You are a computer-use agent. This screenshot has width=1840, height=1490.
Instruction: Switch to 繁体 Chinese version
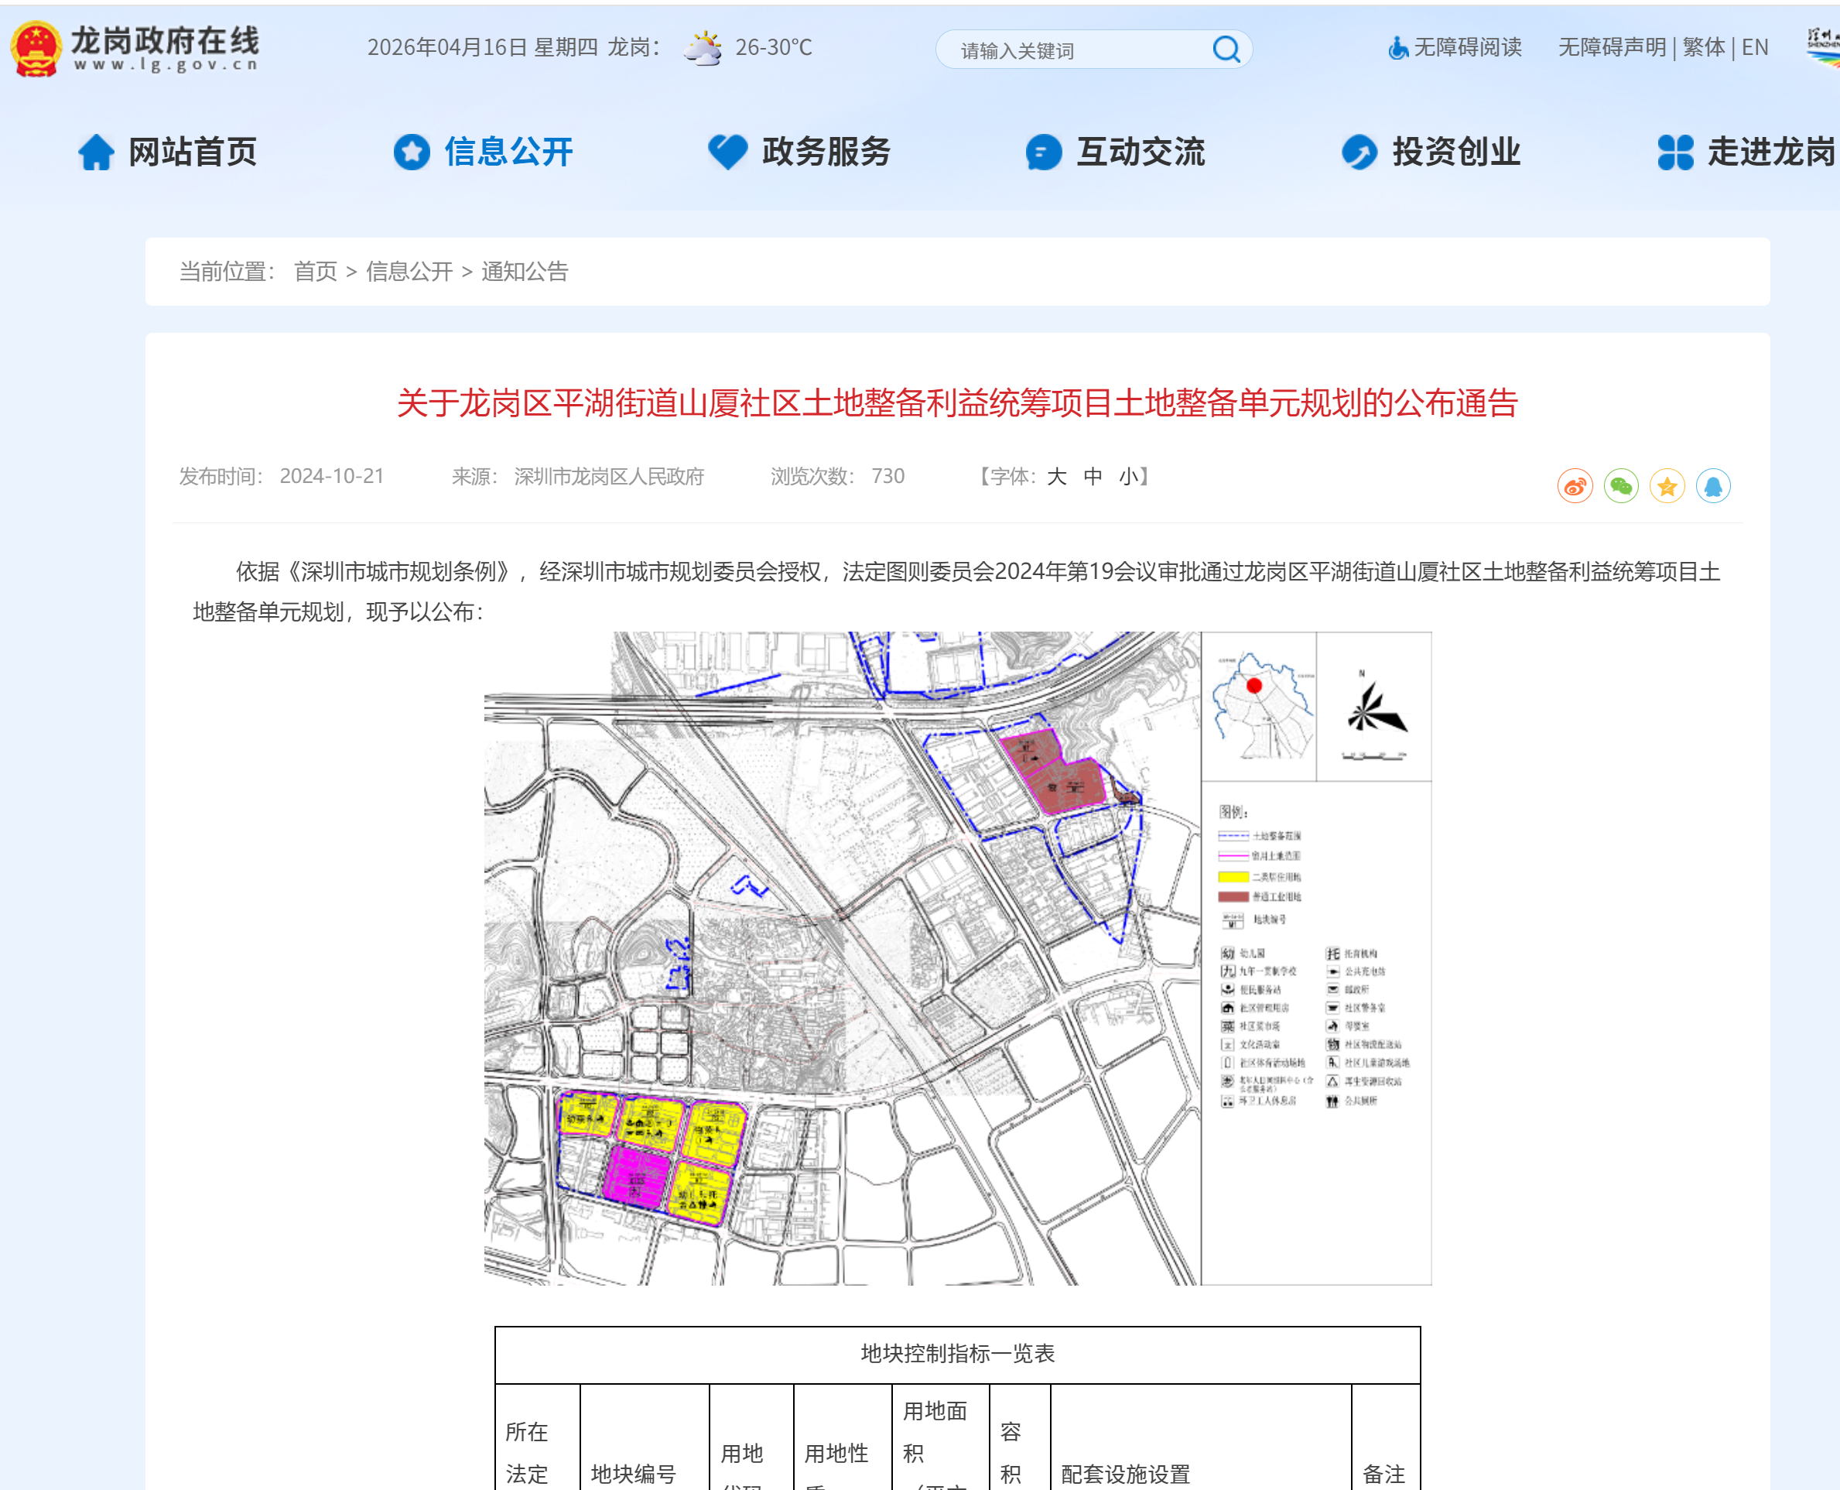tap(1703, 47)
